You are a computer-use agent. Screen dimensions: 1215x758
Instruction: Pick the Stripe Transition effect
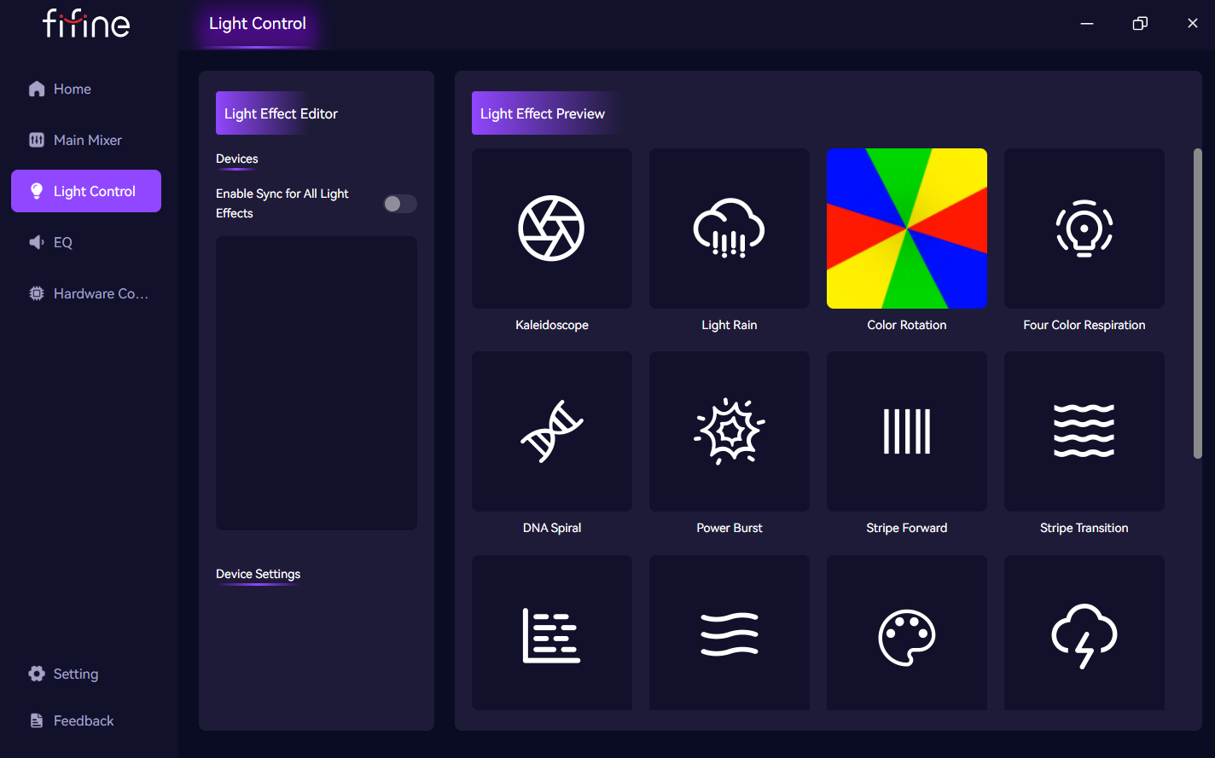(x=1084, y=431)
